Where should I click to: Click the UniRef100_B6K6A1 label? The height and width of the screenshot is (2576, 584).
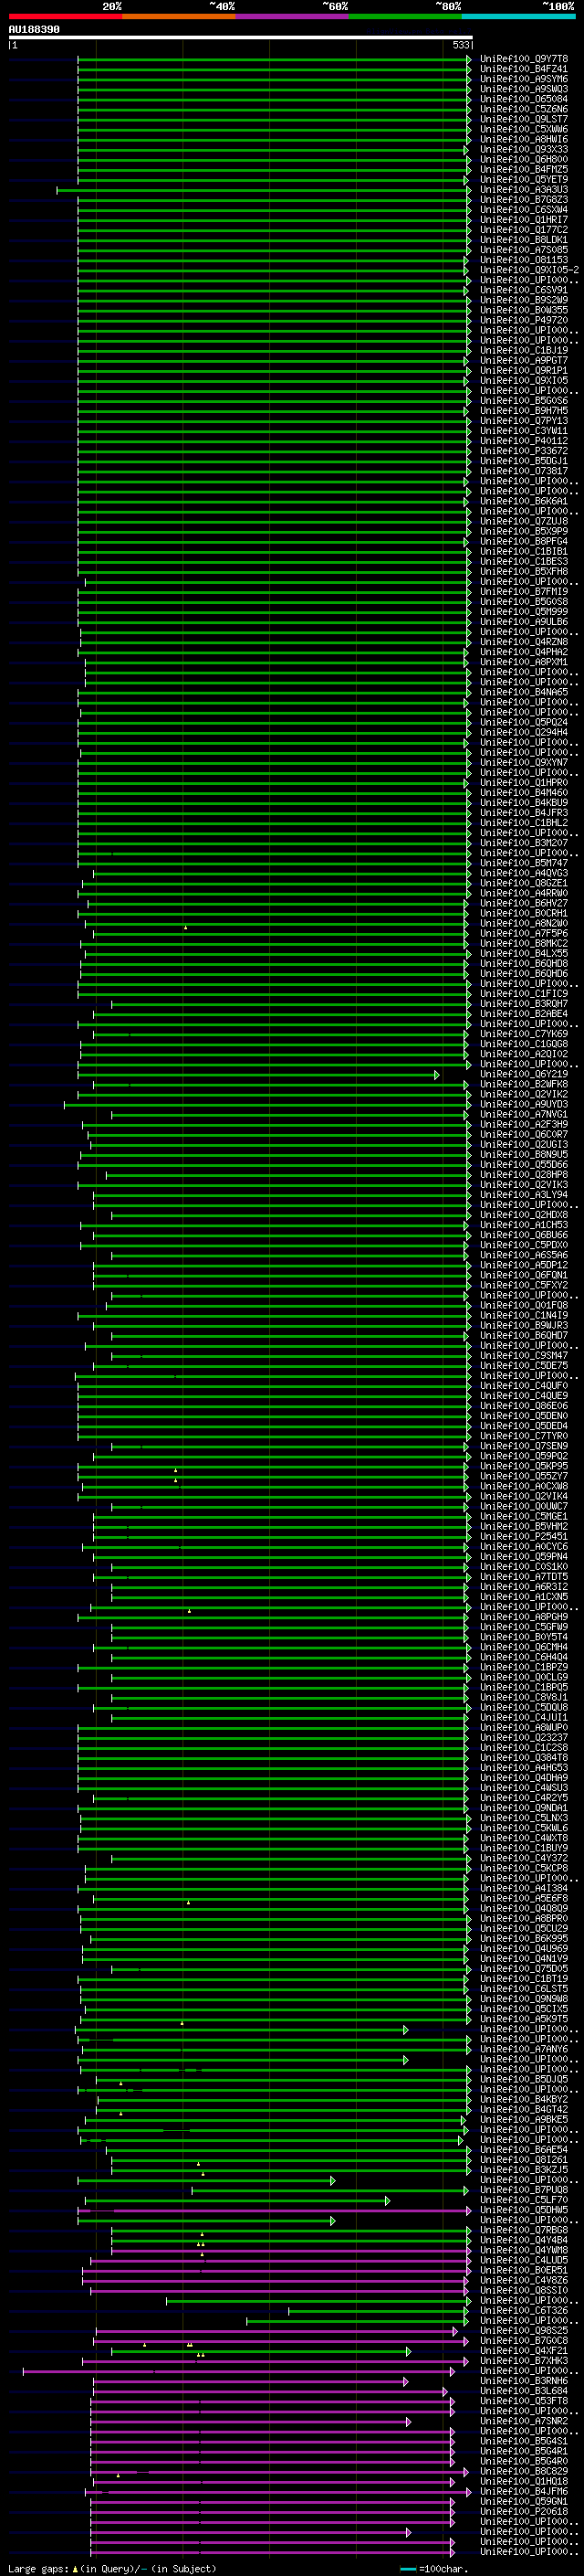523,501
